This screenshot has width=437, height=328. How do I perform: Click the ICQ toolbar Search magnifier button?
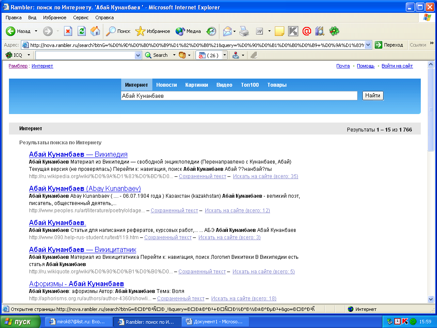click(156, 55)
